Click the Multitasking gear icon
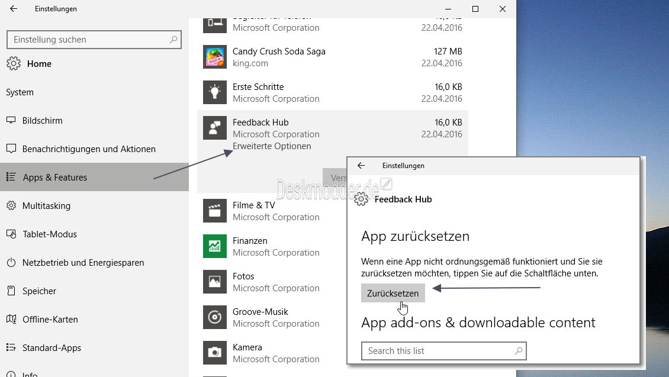669x377 pixels. pyautogui.click(x=11, y=205)
